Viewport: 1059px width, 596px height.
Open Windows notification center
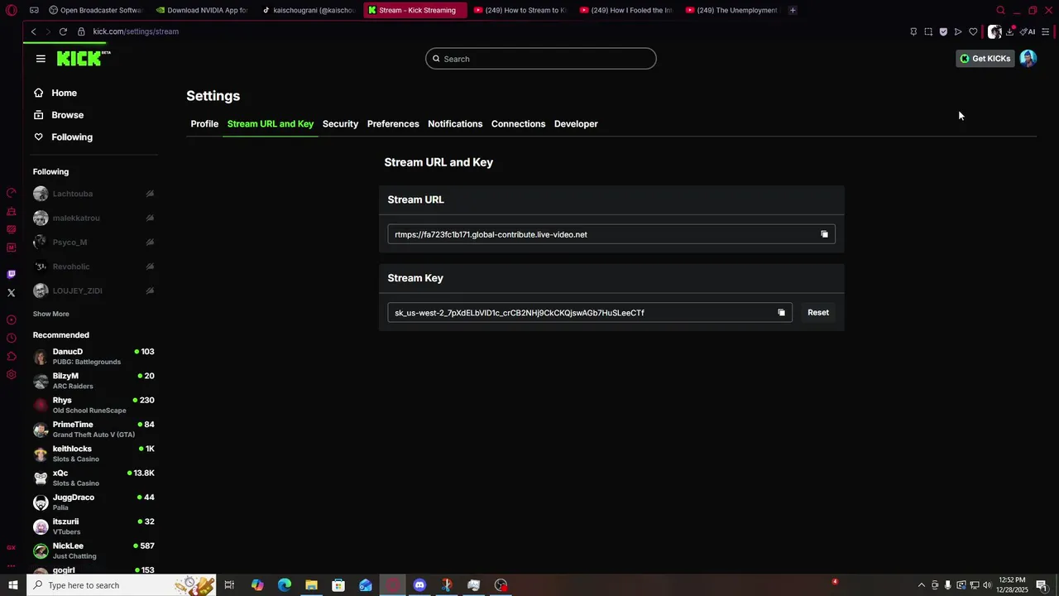pyautogui.click(x=1042, y=585)
